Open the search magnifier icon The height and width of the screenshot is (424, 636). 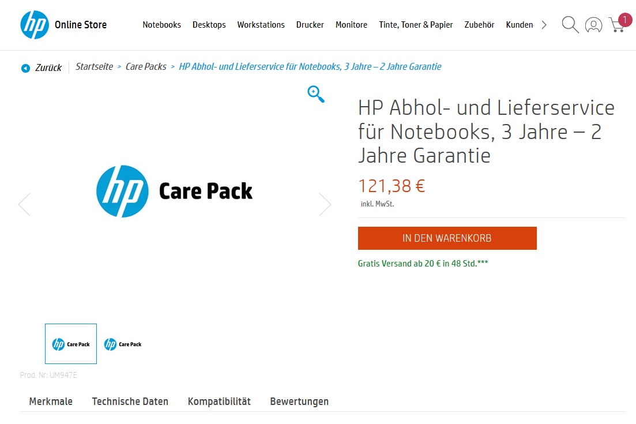pyautogui.click(x=570, y=25)
